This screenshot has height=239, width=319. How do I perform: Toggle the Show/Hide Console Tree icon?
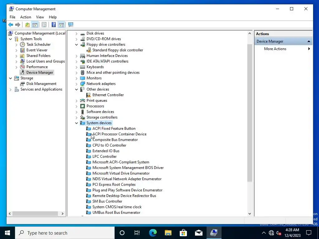coord(35,25)
